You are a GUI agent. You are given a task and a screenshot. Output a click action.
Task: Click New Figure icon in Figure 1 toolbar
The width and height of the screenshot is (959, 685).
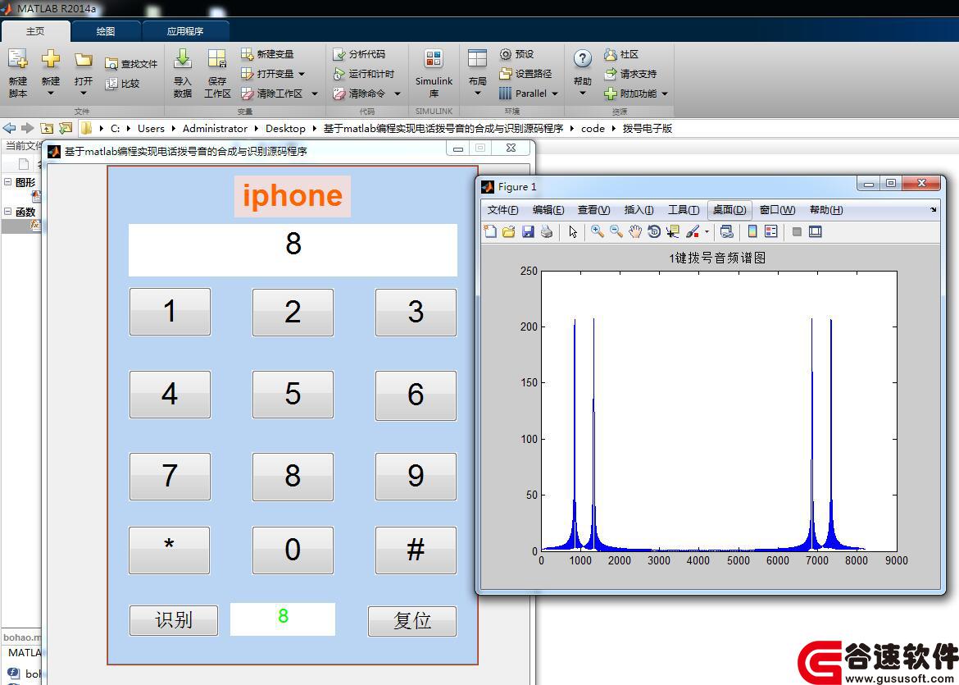click(490, 231)
